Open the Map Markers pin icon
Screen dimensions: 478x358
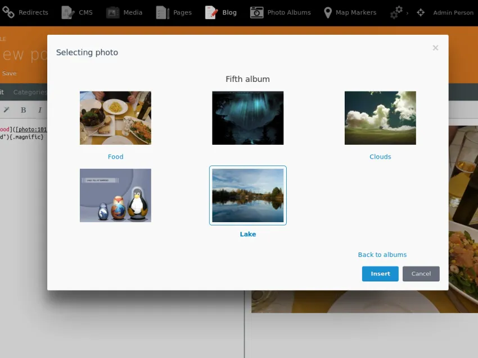pyautogui.click(x=328, y=12)
